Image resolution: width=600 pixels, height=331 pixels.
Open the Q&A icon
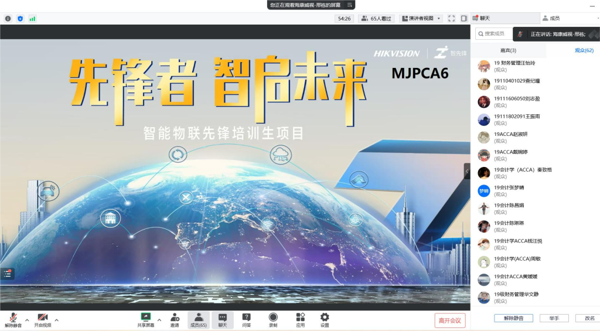click(247, 317)
